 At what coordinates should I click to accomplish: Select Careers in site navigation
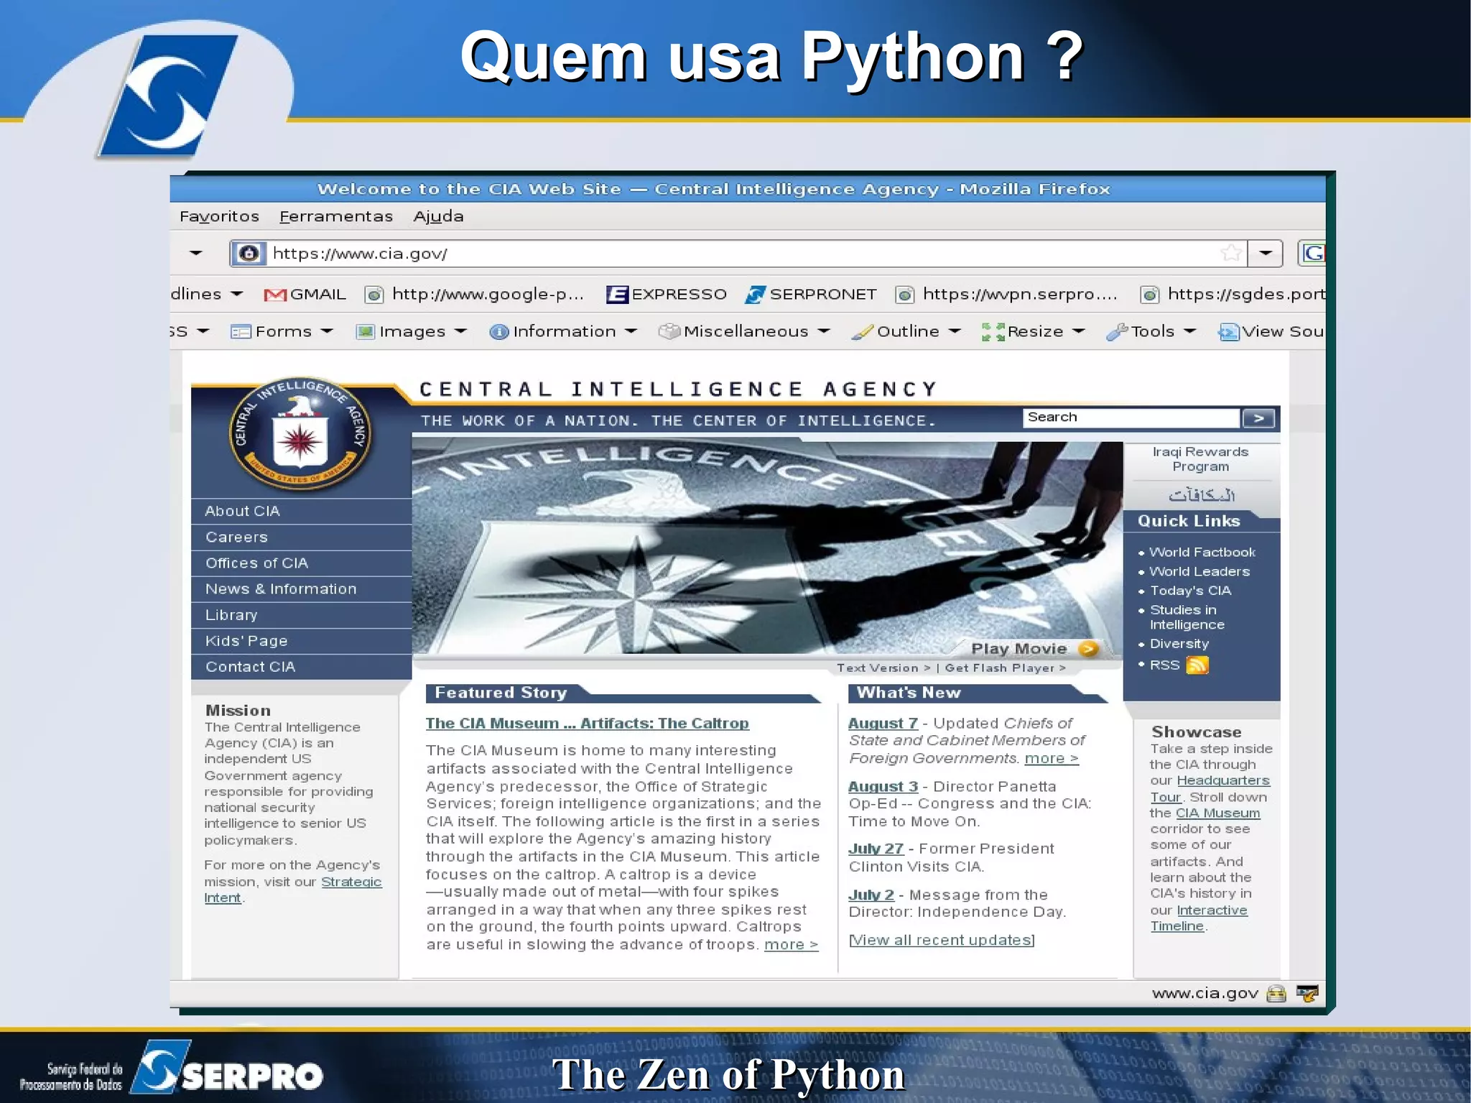pos(301,537)
